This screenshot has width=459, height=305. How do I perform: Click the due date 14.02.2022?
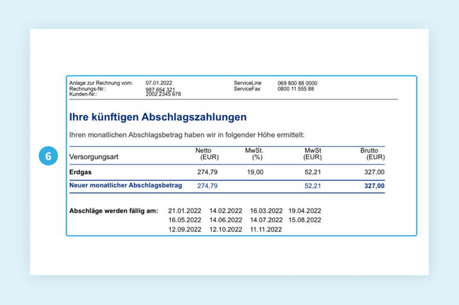click(x=226, y=211)
